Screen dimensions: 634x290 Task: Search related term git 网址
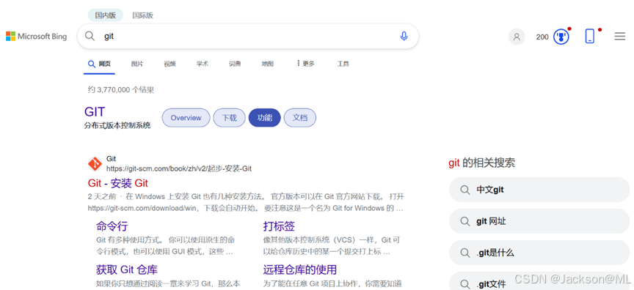tap(539, 221)
